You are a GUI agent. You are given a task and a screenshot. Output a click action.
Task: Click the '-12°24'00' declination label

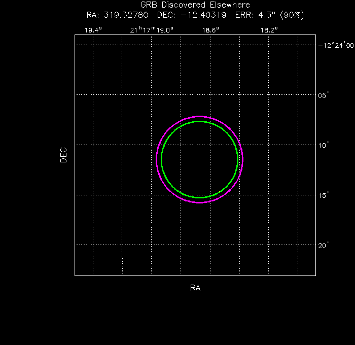pos(336,45)
